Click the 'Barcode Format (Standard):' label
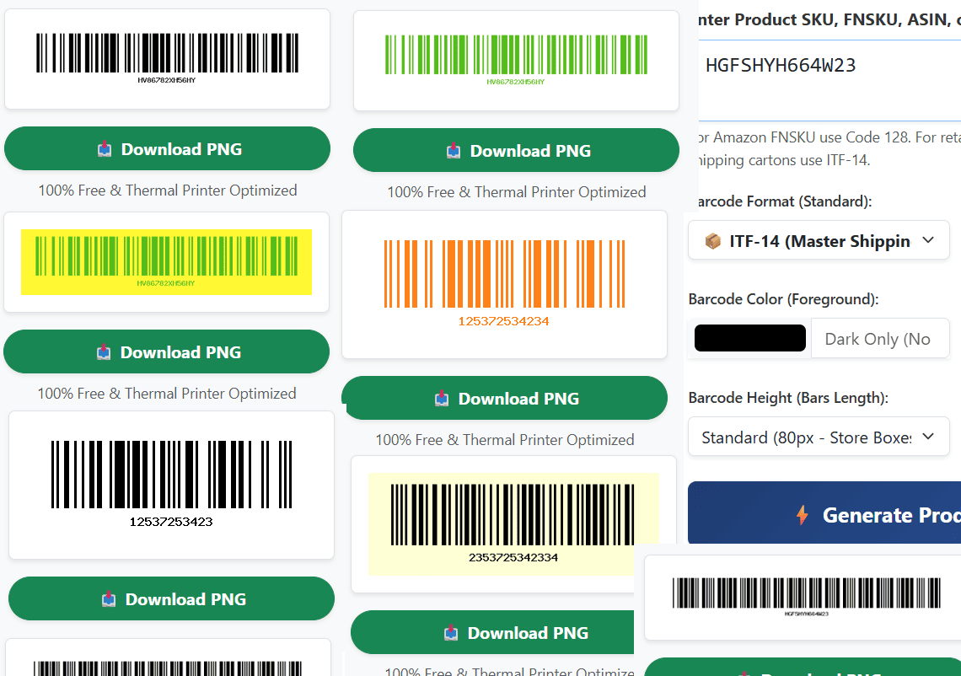The image size is (961, 676). [x=785, y=201]
